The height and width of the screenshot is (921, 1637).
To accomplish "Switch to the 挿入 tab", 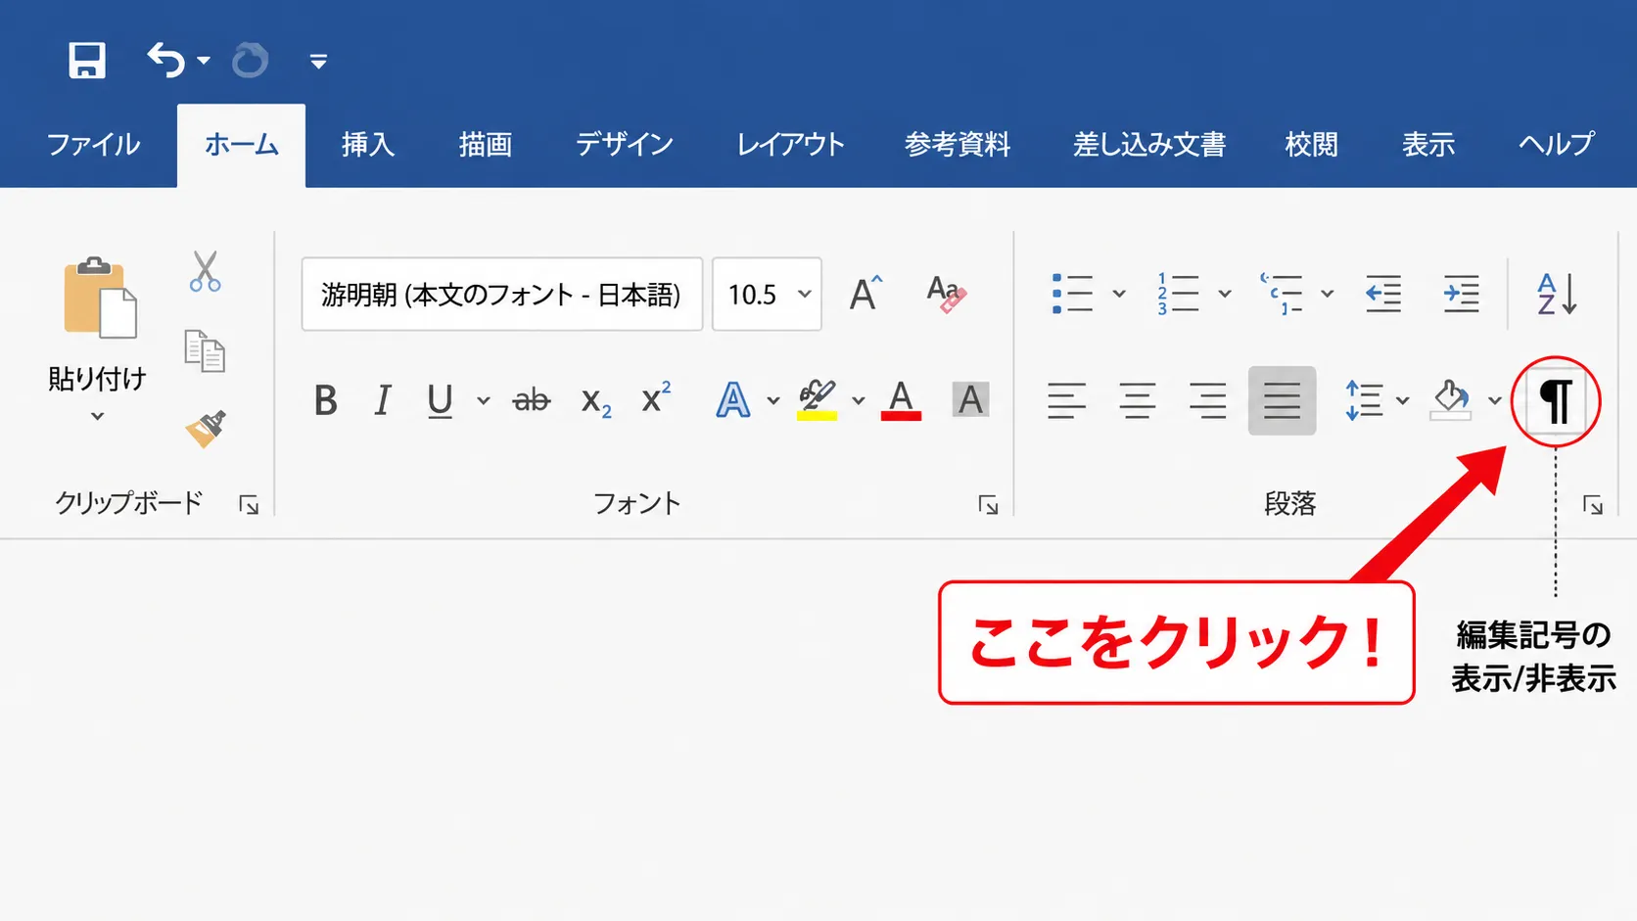I will [368, 145].
